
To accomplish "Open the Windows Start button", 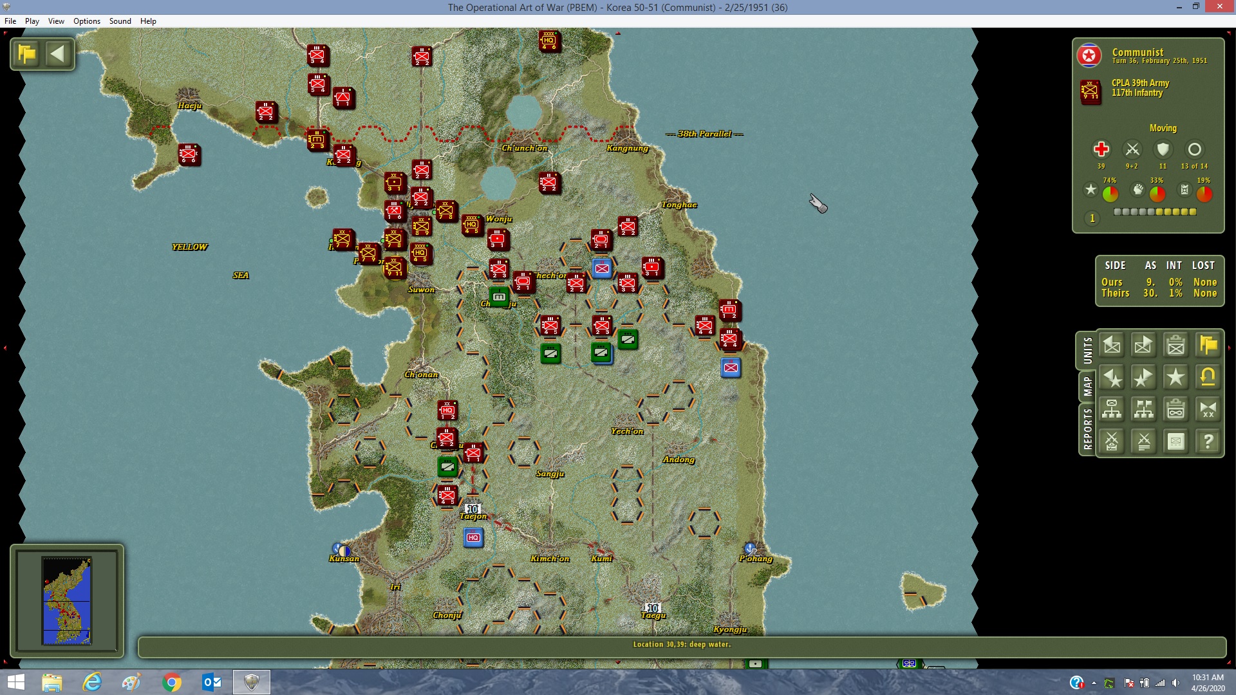I will click(x=15, y=682).
